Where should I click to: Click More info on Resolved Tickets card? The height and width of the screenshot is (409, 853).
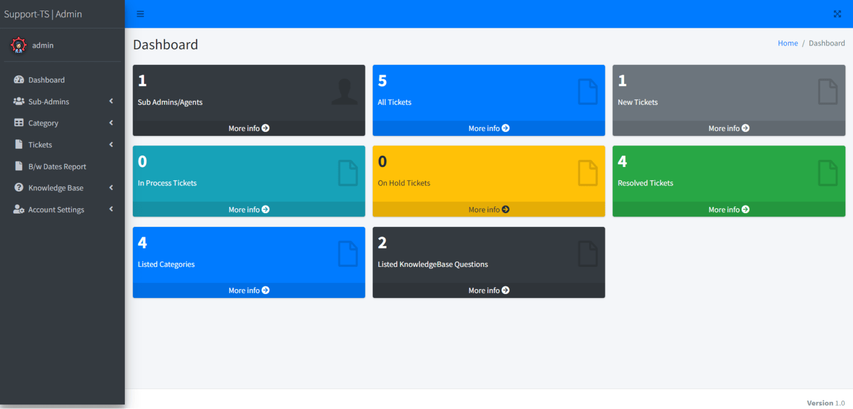(728, 209)
